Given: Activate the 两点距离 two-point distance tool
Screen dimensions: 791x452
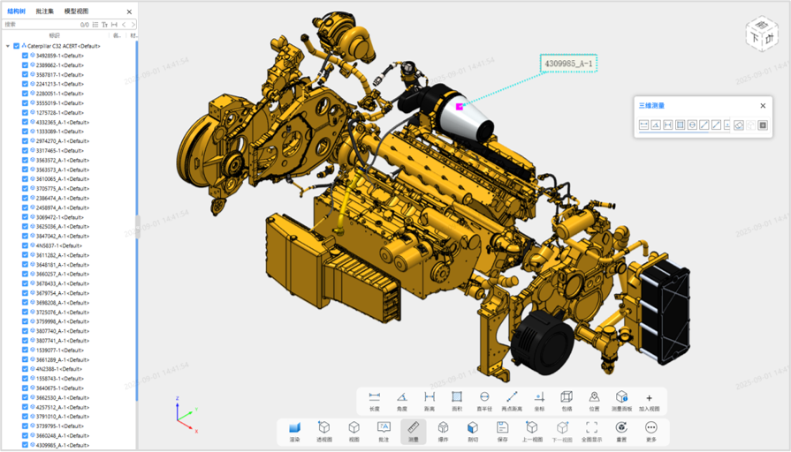Looking at the screenshot, I should 512,400.
